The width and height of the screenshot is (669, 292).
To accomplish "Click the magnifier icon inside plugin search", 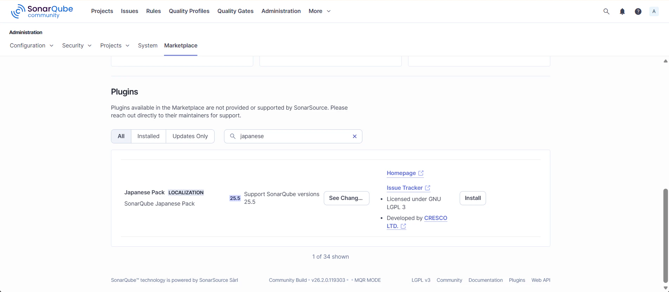I will tap(232, 136).
